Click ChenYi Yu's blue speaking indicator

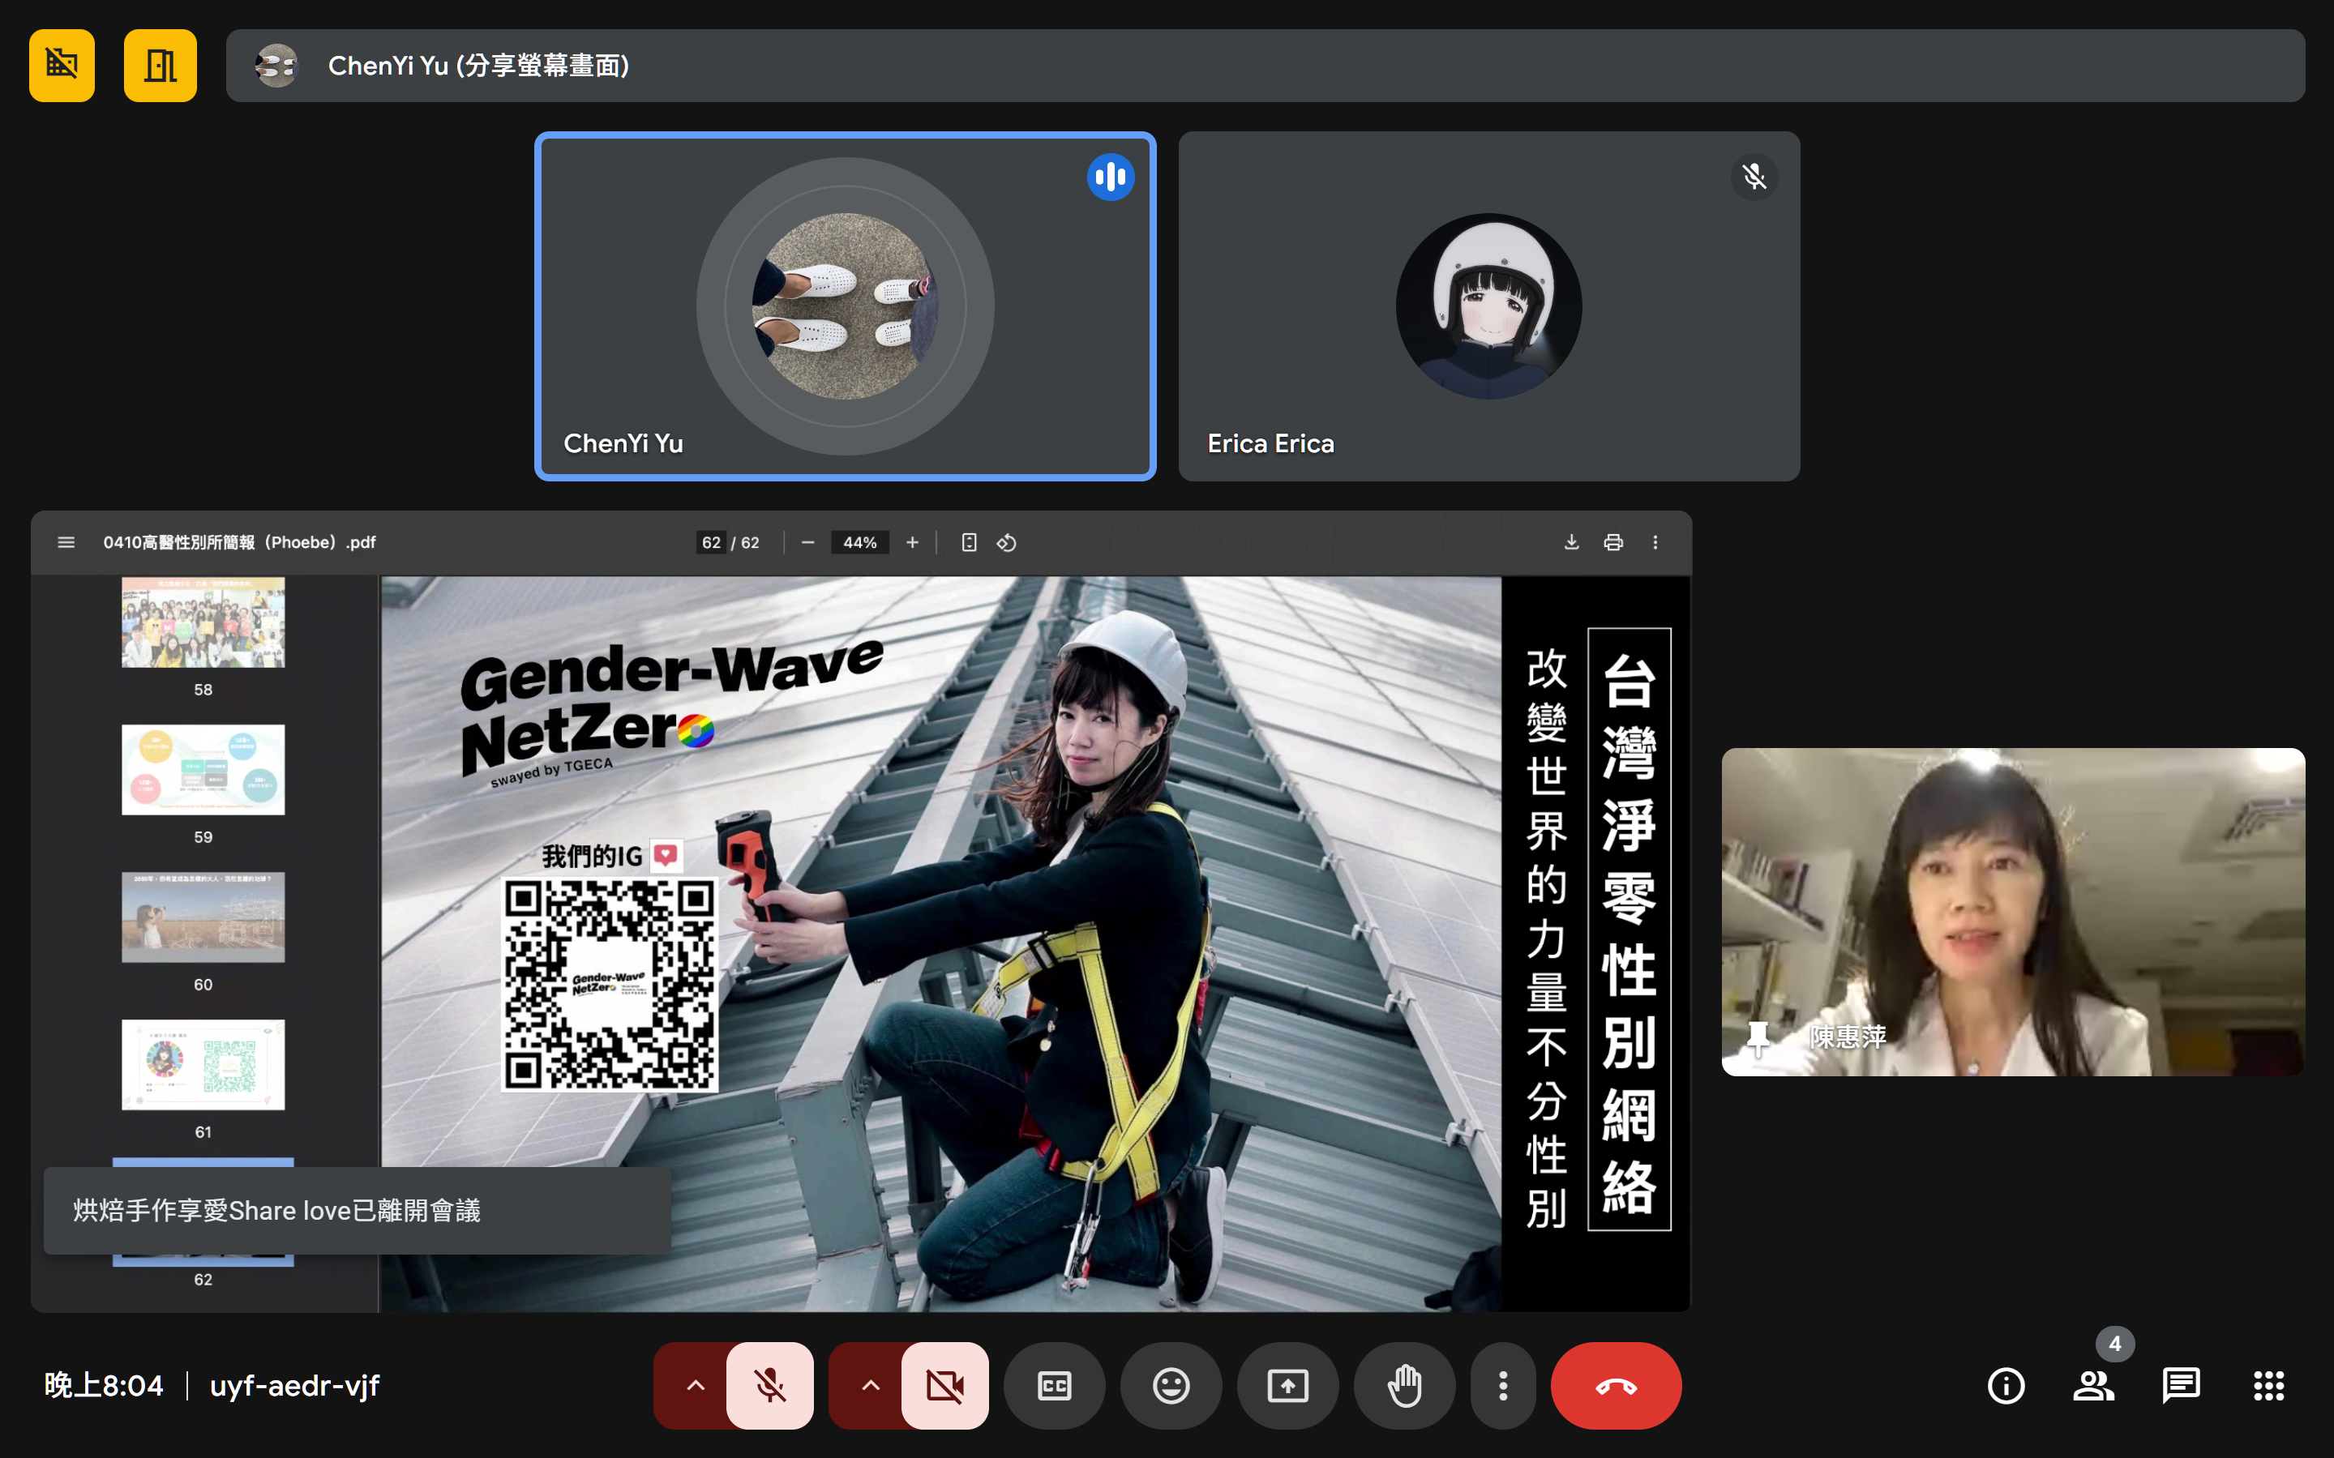coord(1110,177)
